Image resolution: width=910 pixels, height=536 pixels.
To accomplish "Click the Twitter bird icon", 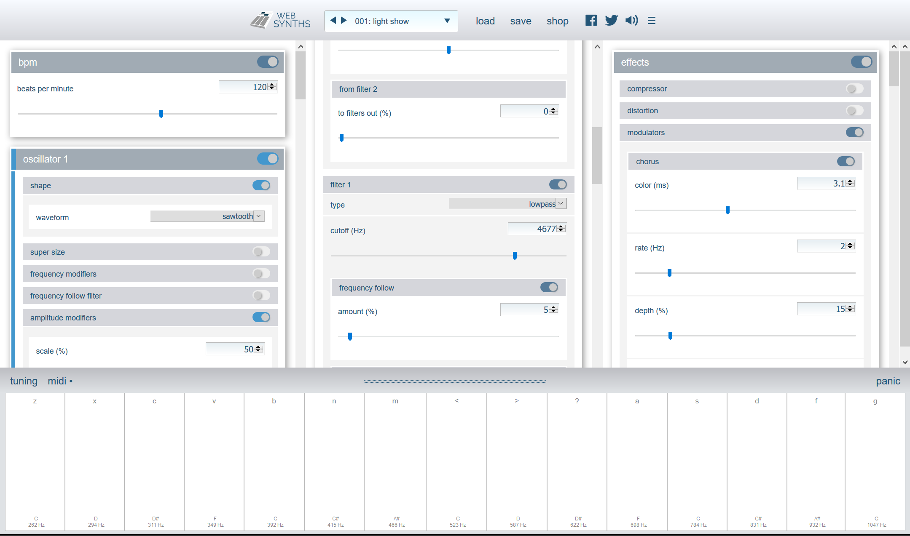I will pyautogui.click(x=611, y=20).
